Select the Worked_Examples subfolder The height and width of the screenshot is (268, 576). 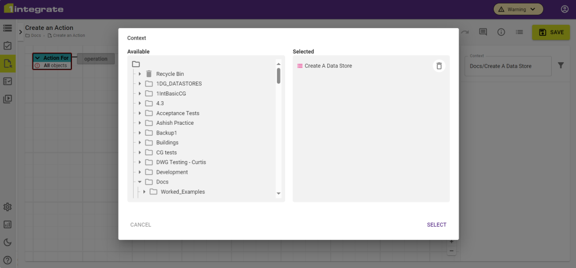tap(183, 192)
